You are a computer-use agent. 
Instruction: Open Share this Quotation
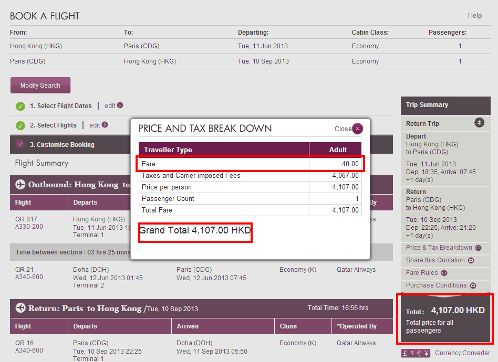435,260
